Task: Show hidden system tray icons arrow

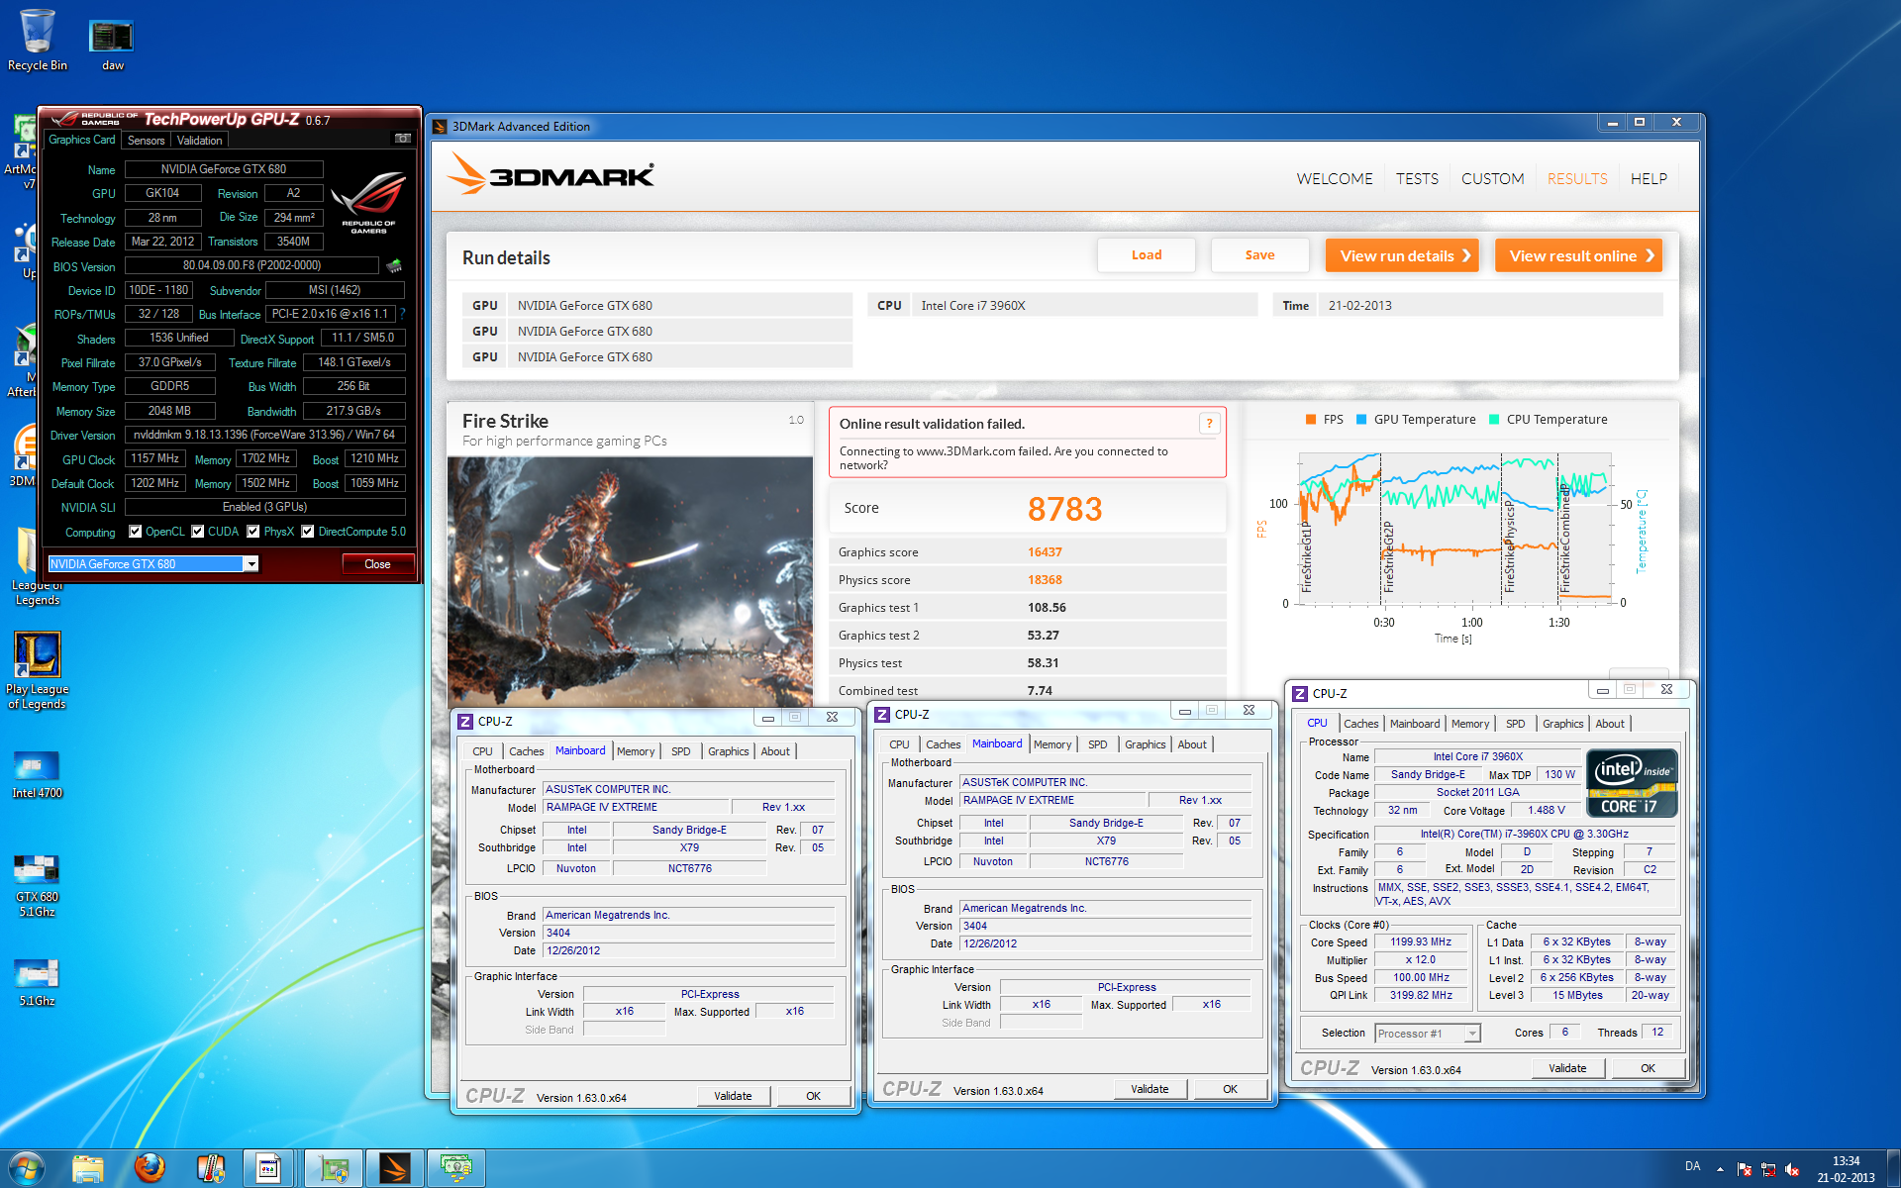Action: [x=1720, y=1169]
